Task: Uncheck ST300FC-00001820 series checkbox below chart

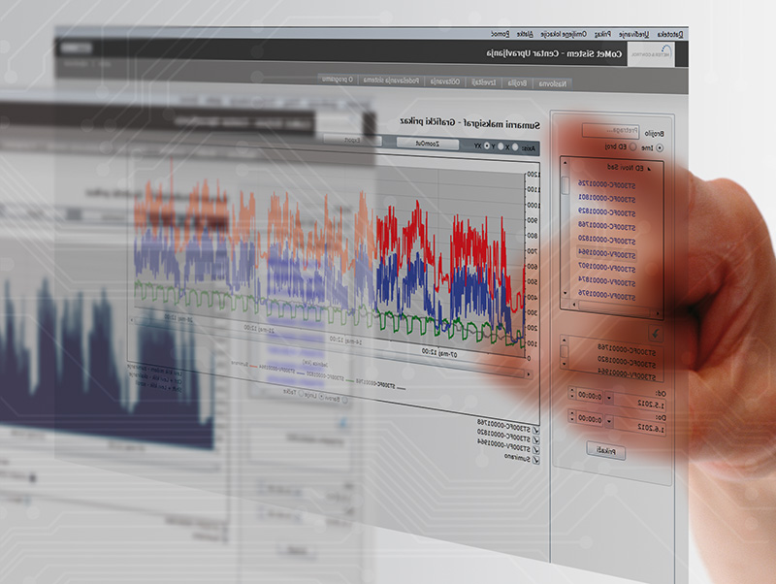Action: [x=535, y=440]
